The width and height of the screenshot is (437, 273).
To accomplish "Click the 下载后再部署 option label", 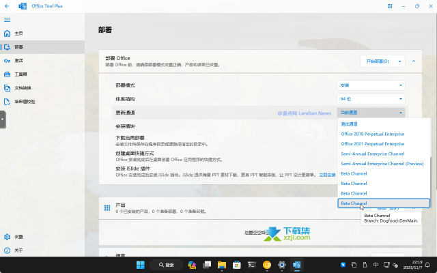I will 130,138.
